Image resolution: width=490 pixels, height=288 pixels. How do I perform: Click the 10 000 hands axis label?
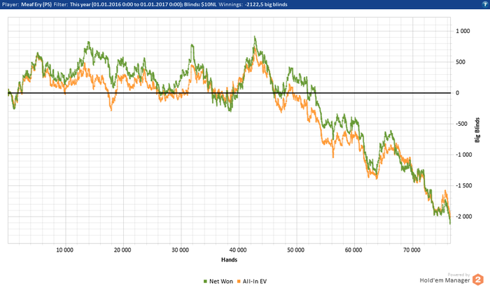(x=64, y=250)
